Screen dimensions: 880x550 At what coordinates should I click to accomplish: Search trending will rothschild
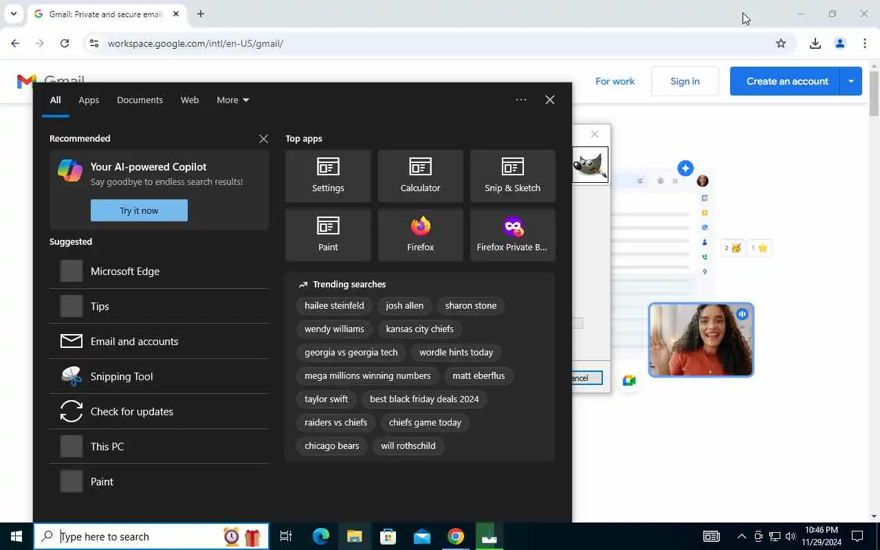pyautogui.click(x=408, y=445)
